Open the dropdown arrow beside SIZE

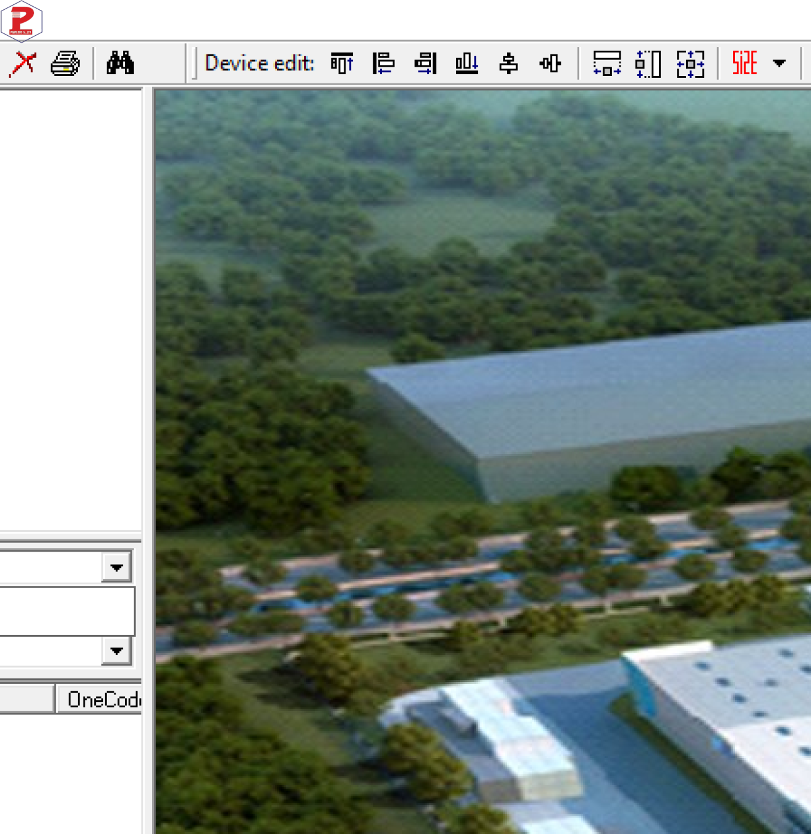click(x=779, y=63)
